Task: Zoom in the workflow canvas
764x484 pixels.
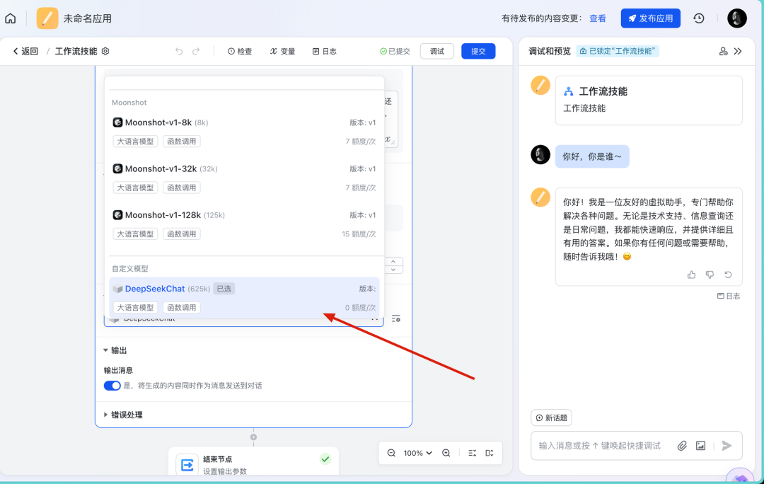Action: [x=446, y=453]
